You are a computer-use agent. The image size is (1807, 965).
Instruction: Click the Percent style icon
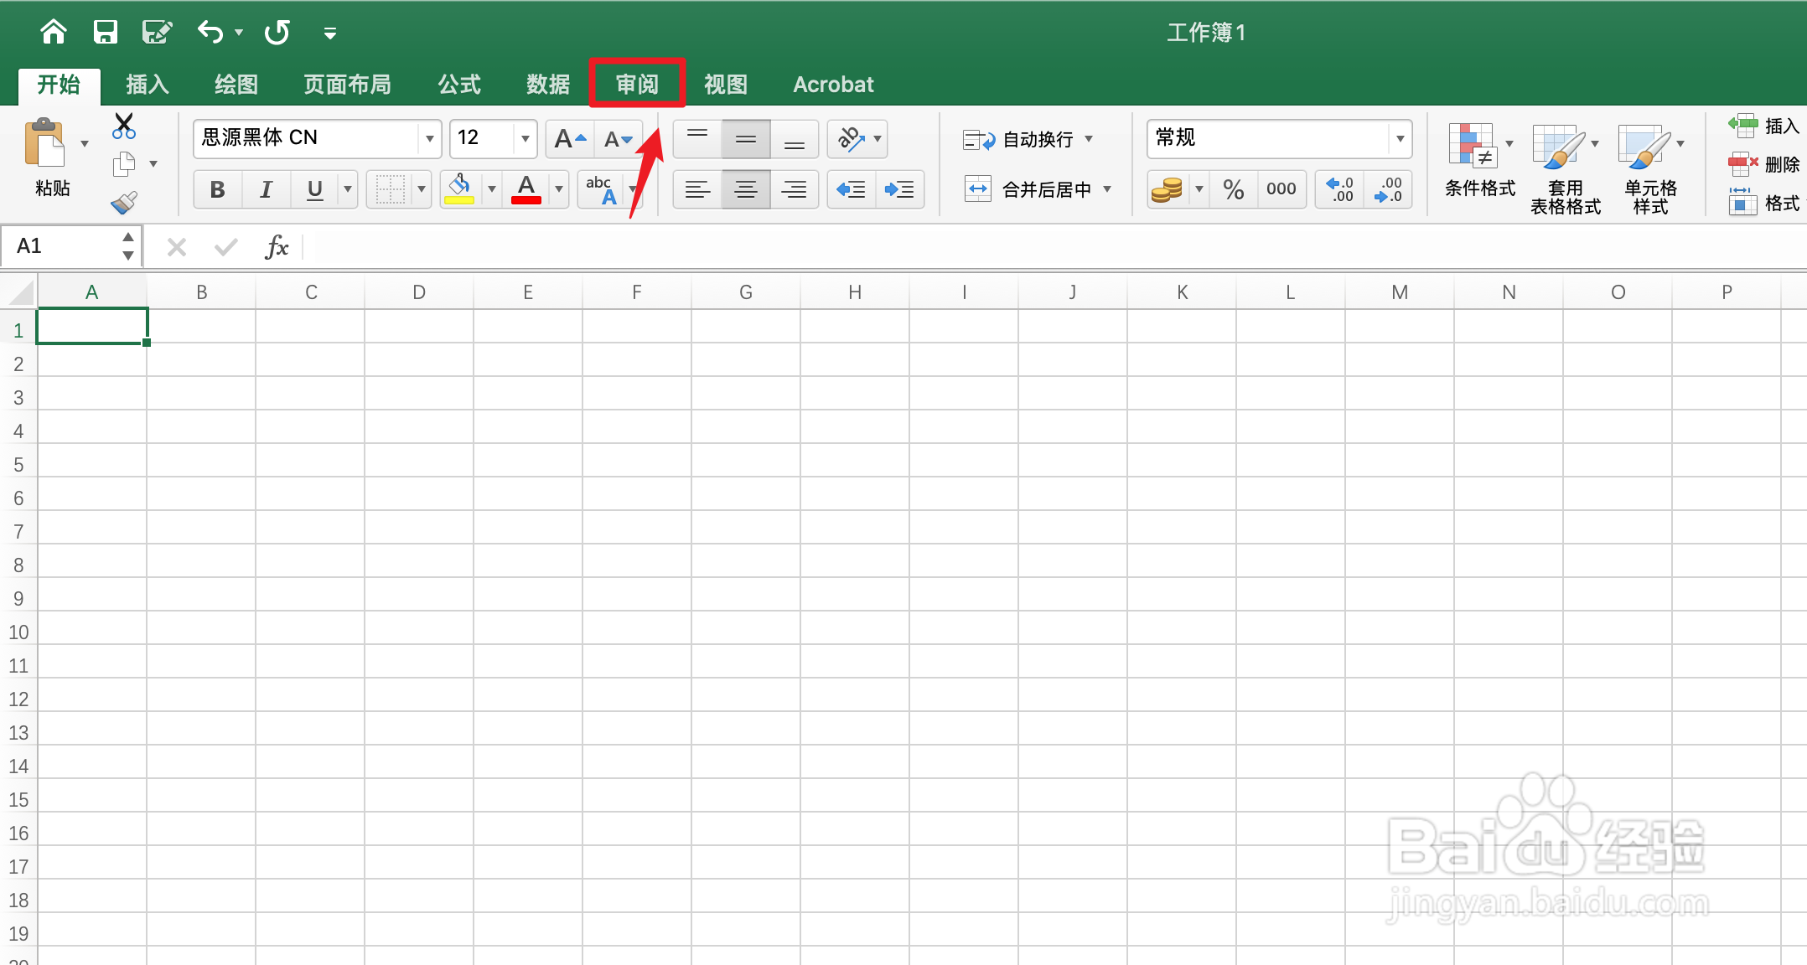coord(1233,190)
